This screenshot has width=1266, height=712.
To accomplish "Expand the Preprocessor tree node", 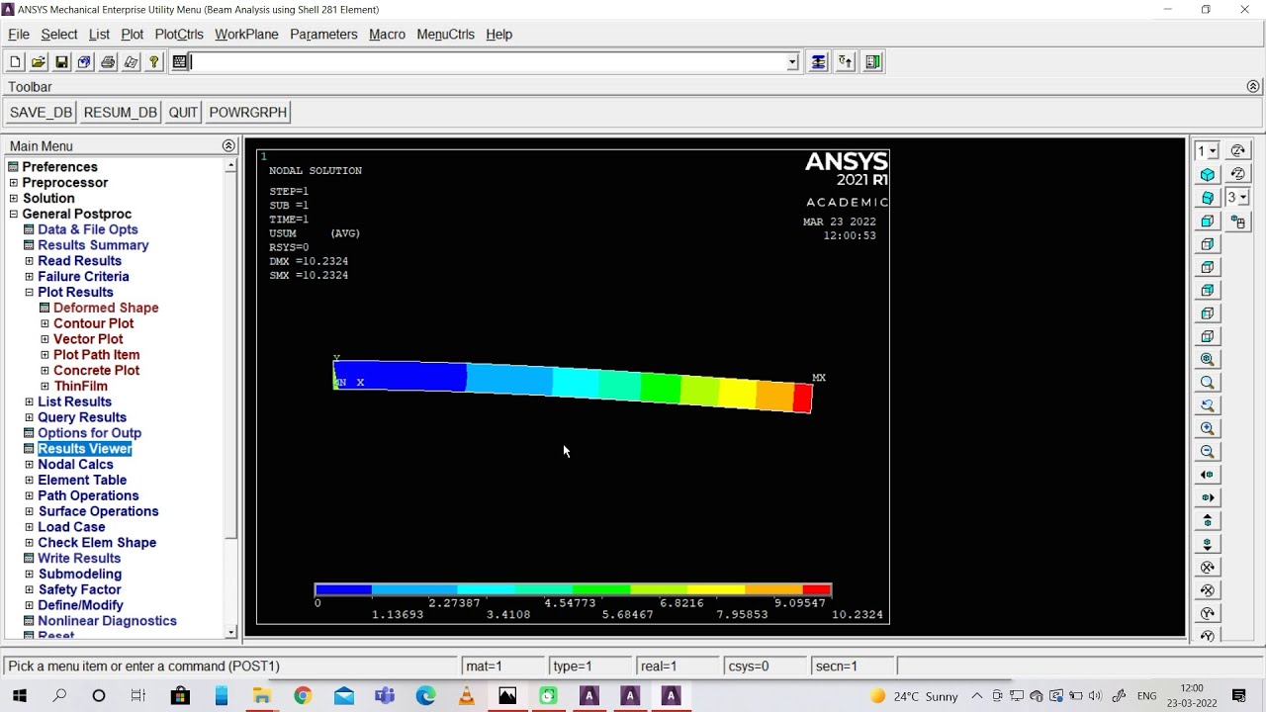I will coord(14,183).
